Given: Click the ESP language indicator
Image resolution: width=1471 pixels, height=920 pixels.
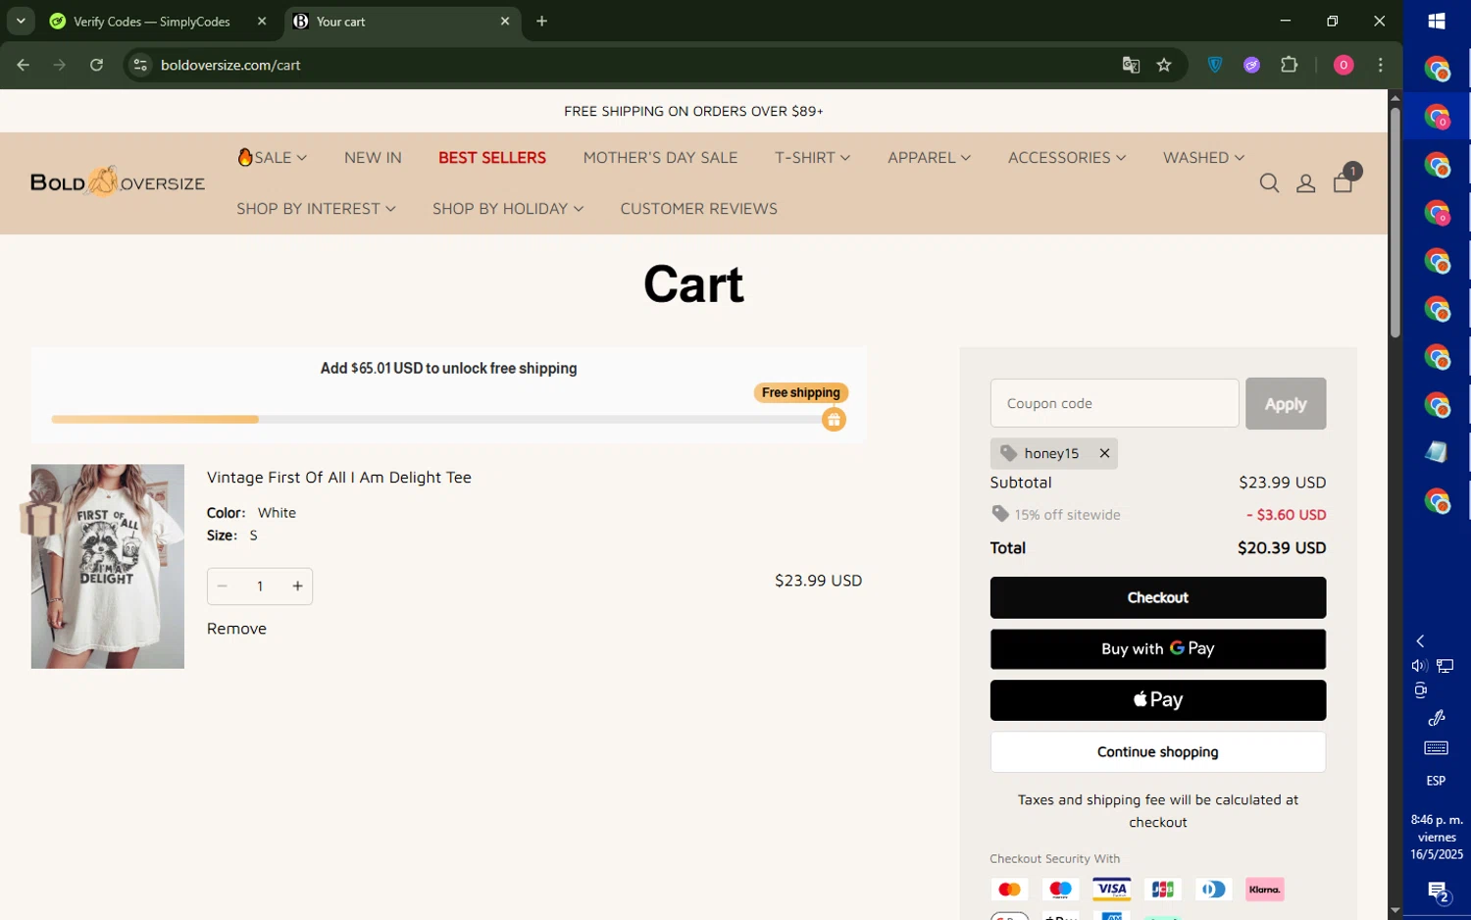Looking at the screenshot, I should [1436, 781].
